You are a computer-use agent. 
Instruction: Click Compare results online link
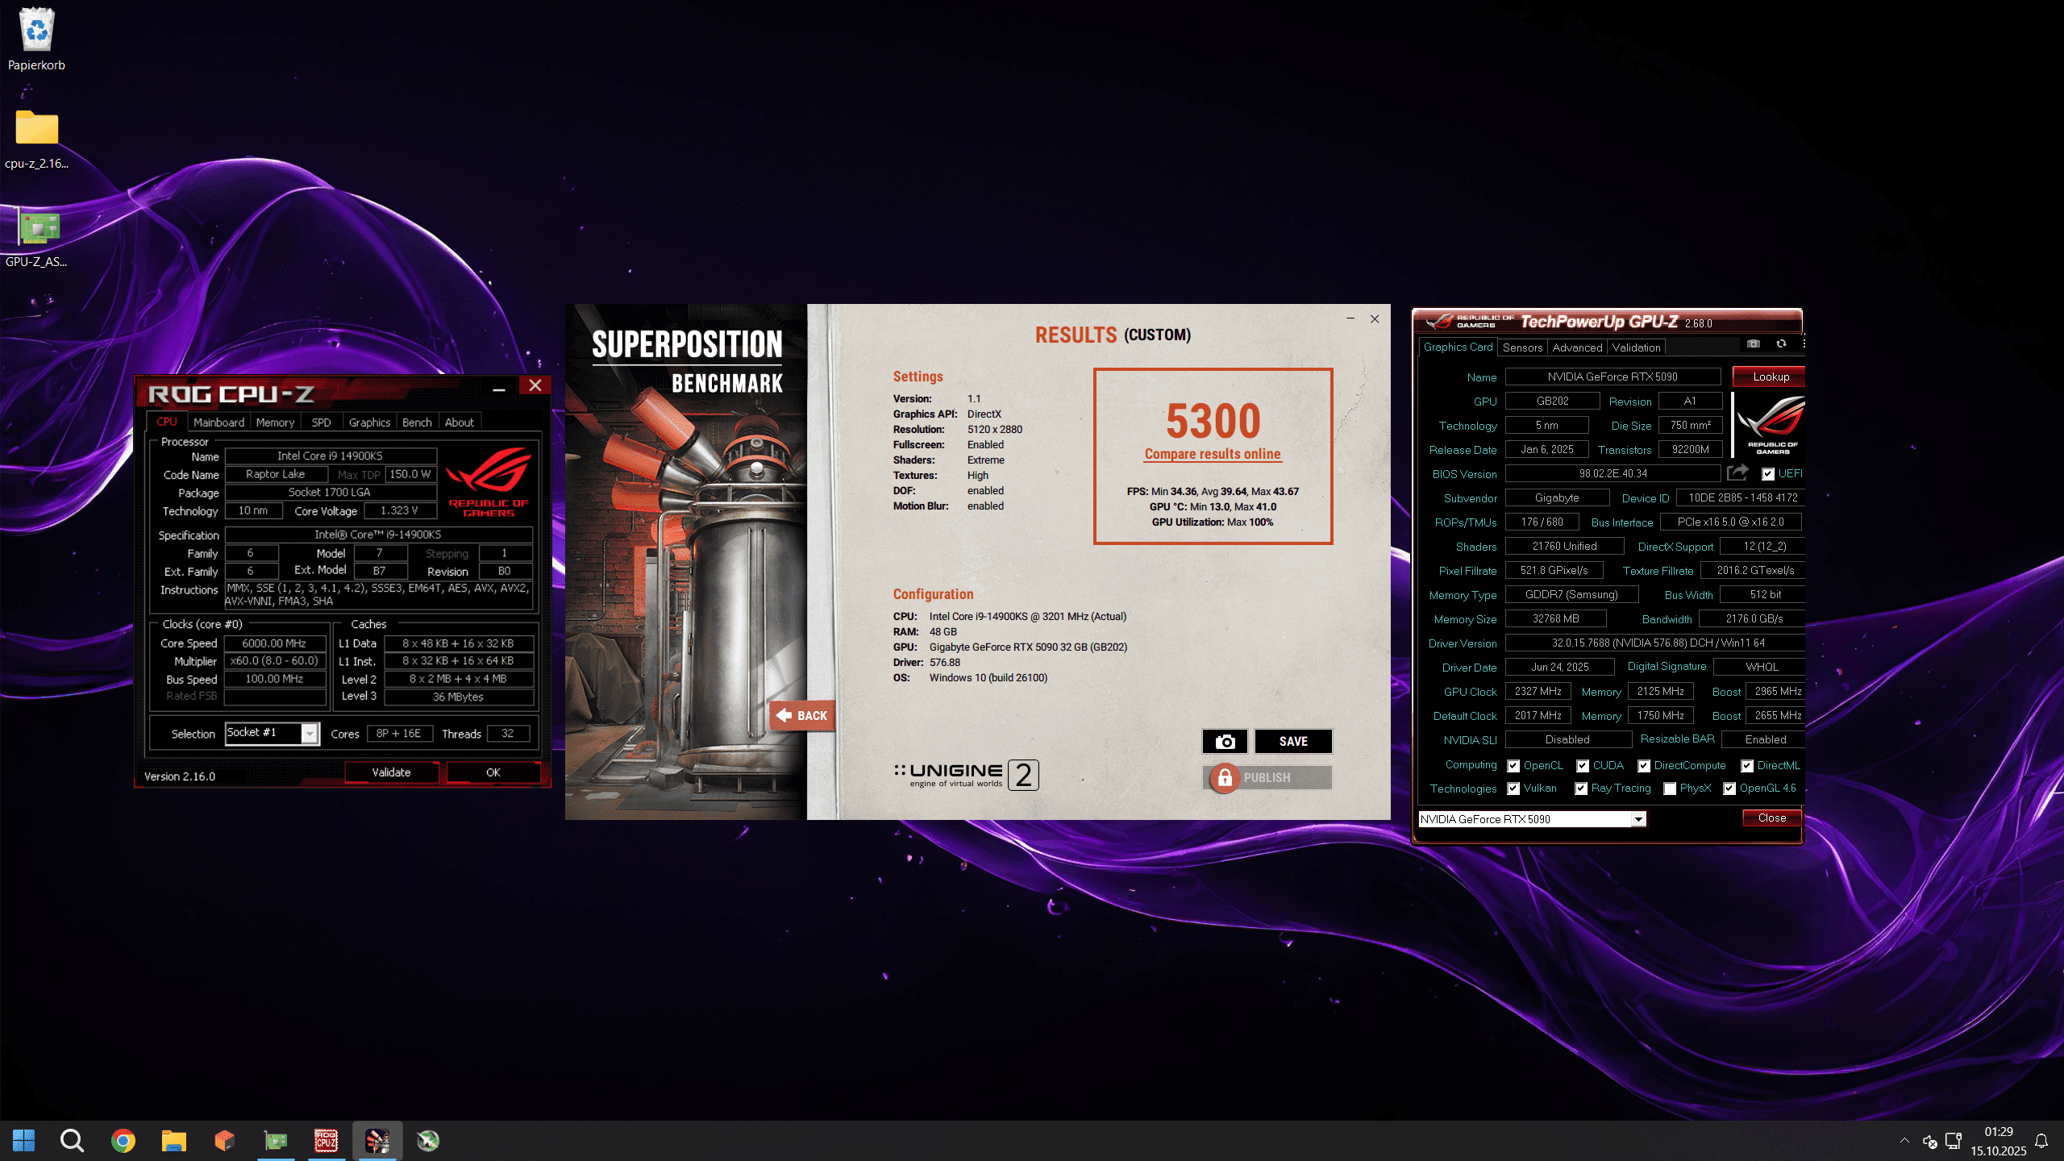pos(1213,454)
